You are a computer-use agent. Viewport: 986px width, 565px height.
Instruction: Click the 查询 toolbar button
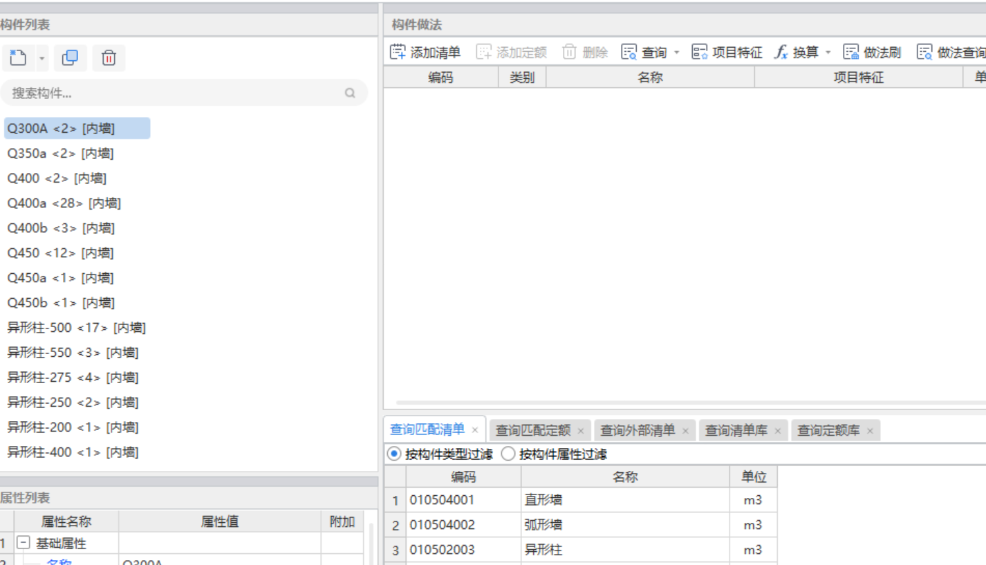pyautogui.click(x=644, y=52)
